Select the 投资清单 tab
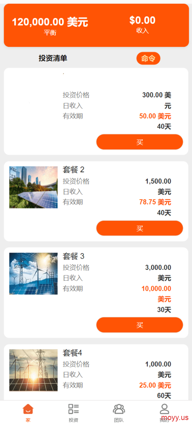This screenshot has height=423, width=192. [53, 58]
